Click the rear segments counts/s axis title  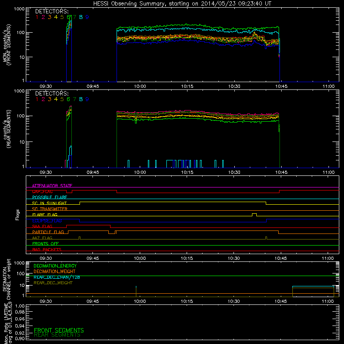[x=7, y=129]
